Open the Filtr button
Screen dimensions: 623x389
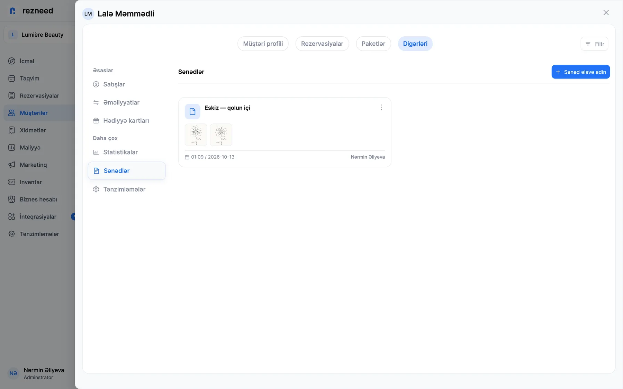point(594,44)
